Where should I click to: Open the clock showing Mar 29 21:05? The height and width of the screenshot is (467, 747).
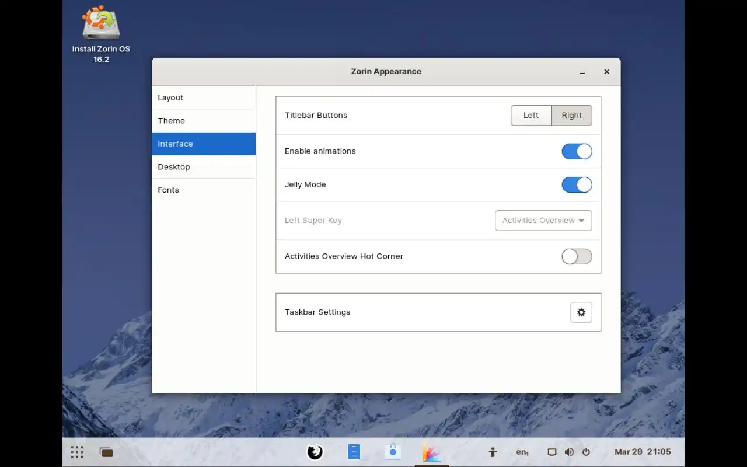[x=643, y=452]
